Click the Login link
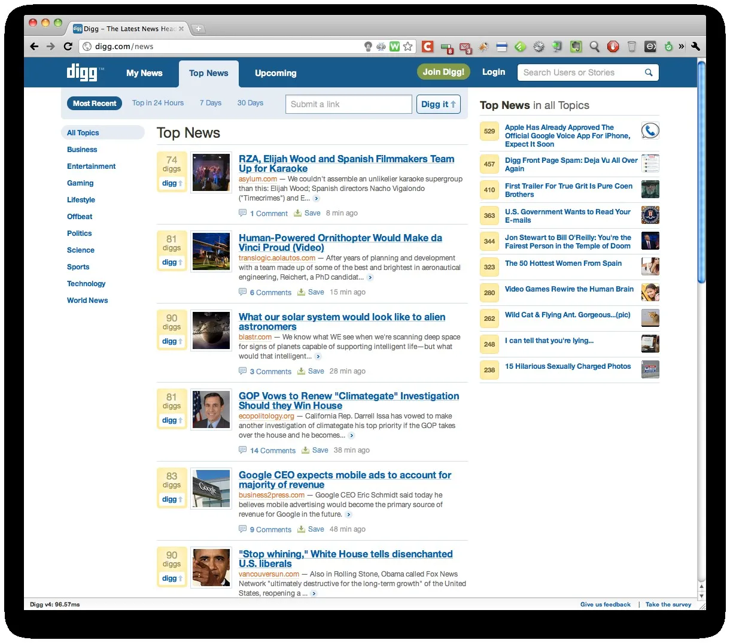This screenshot has width=730, height=643. tap(494, 72)
